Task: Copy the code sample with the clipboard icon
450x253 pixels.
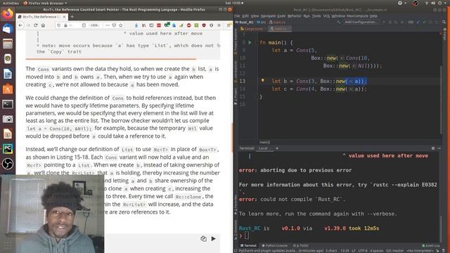Action: pyautogui.click(x=203, y=239)
